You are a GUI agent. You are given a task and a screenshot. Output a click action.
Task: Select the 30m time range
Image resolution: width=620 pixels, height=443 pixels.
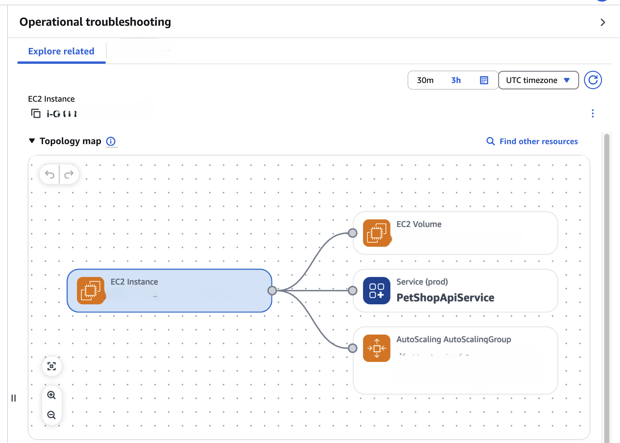(x=425, y=80)
